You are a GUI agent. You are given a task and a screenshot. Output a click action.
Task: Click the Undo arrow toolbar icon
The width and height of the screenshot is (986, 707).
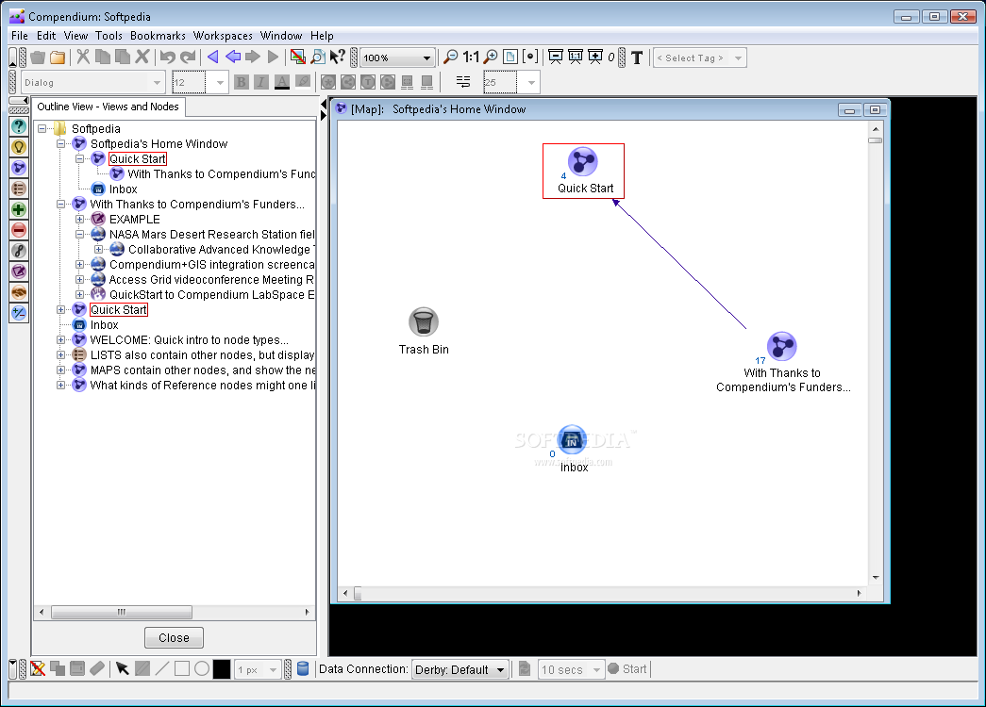(x=167, y=58)
